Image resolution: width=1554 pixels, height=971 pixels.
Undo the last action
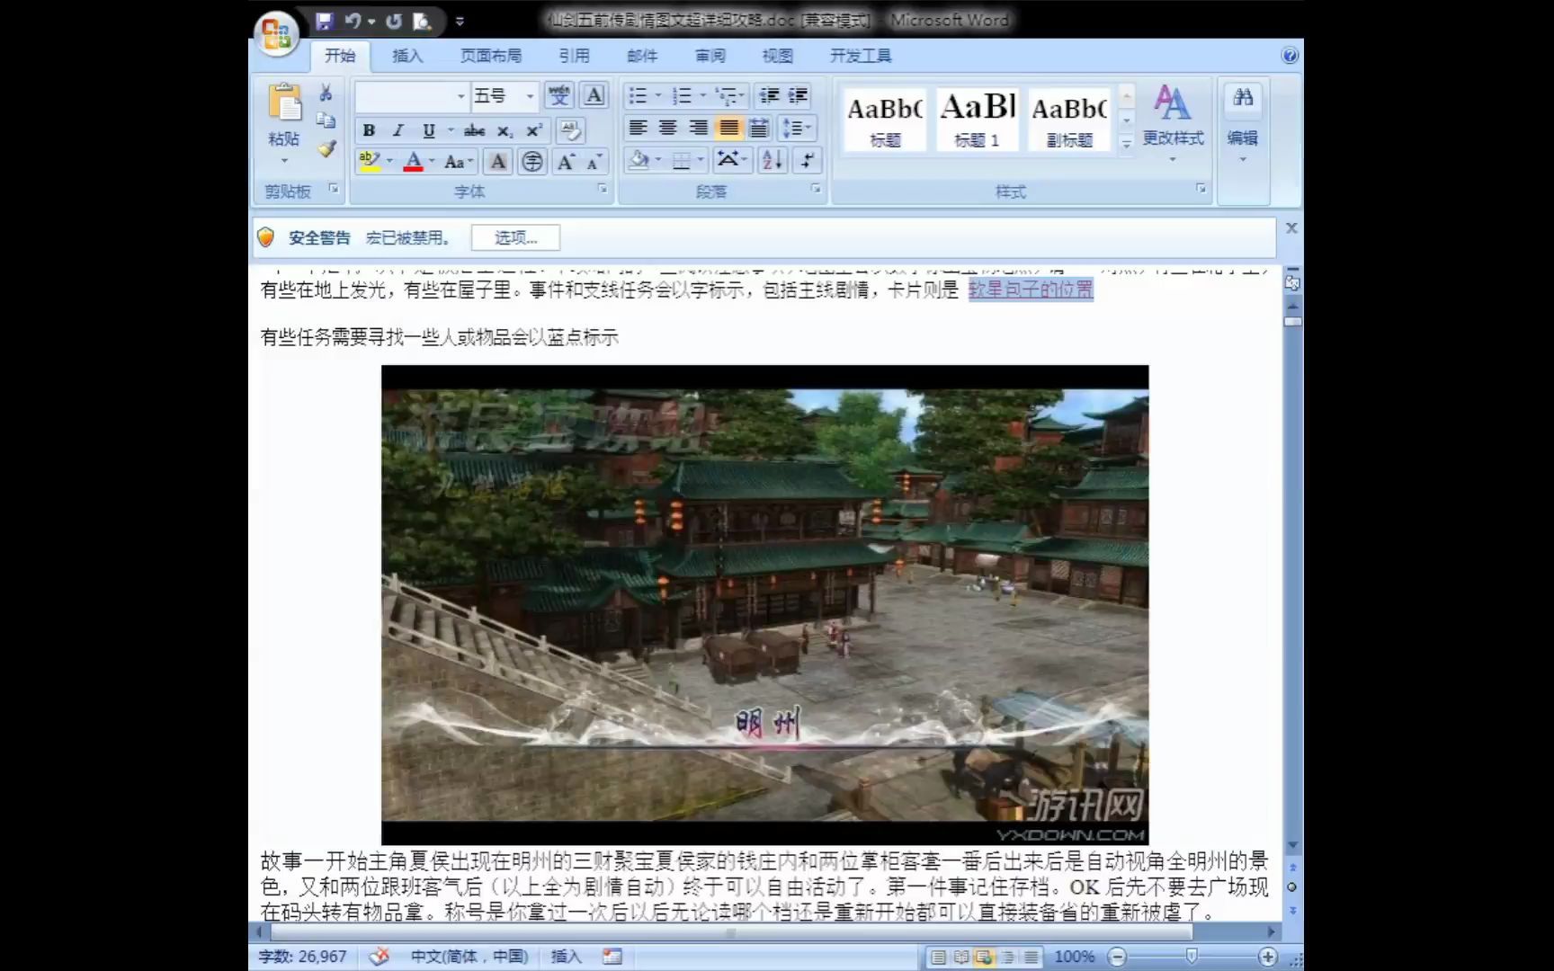pos(353,21)
